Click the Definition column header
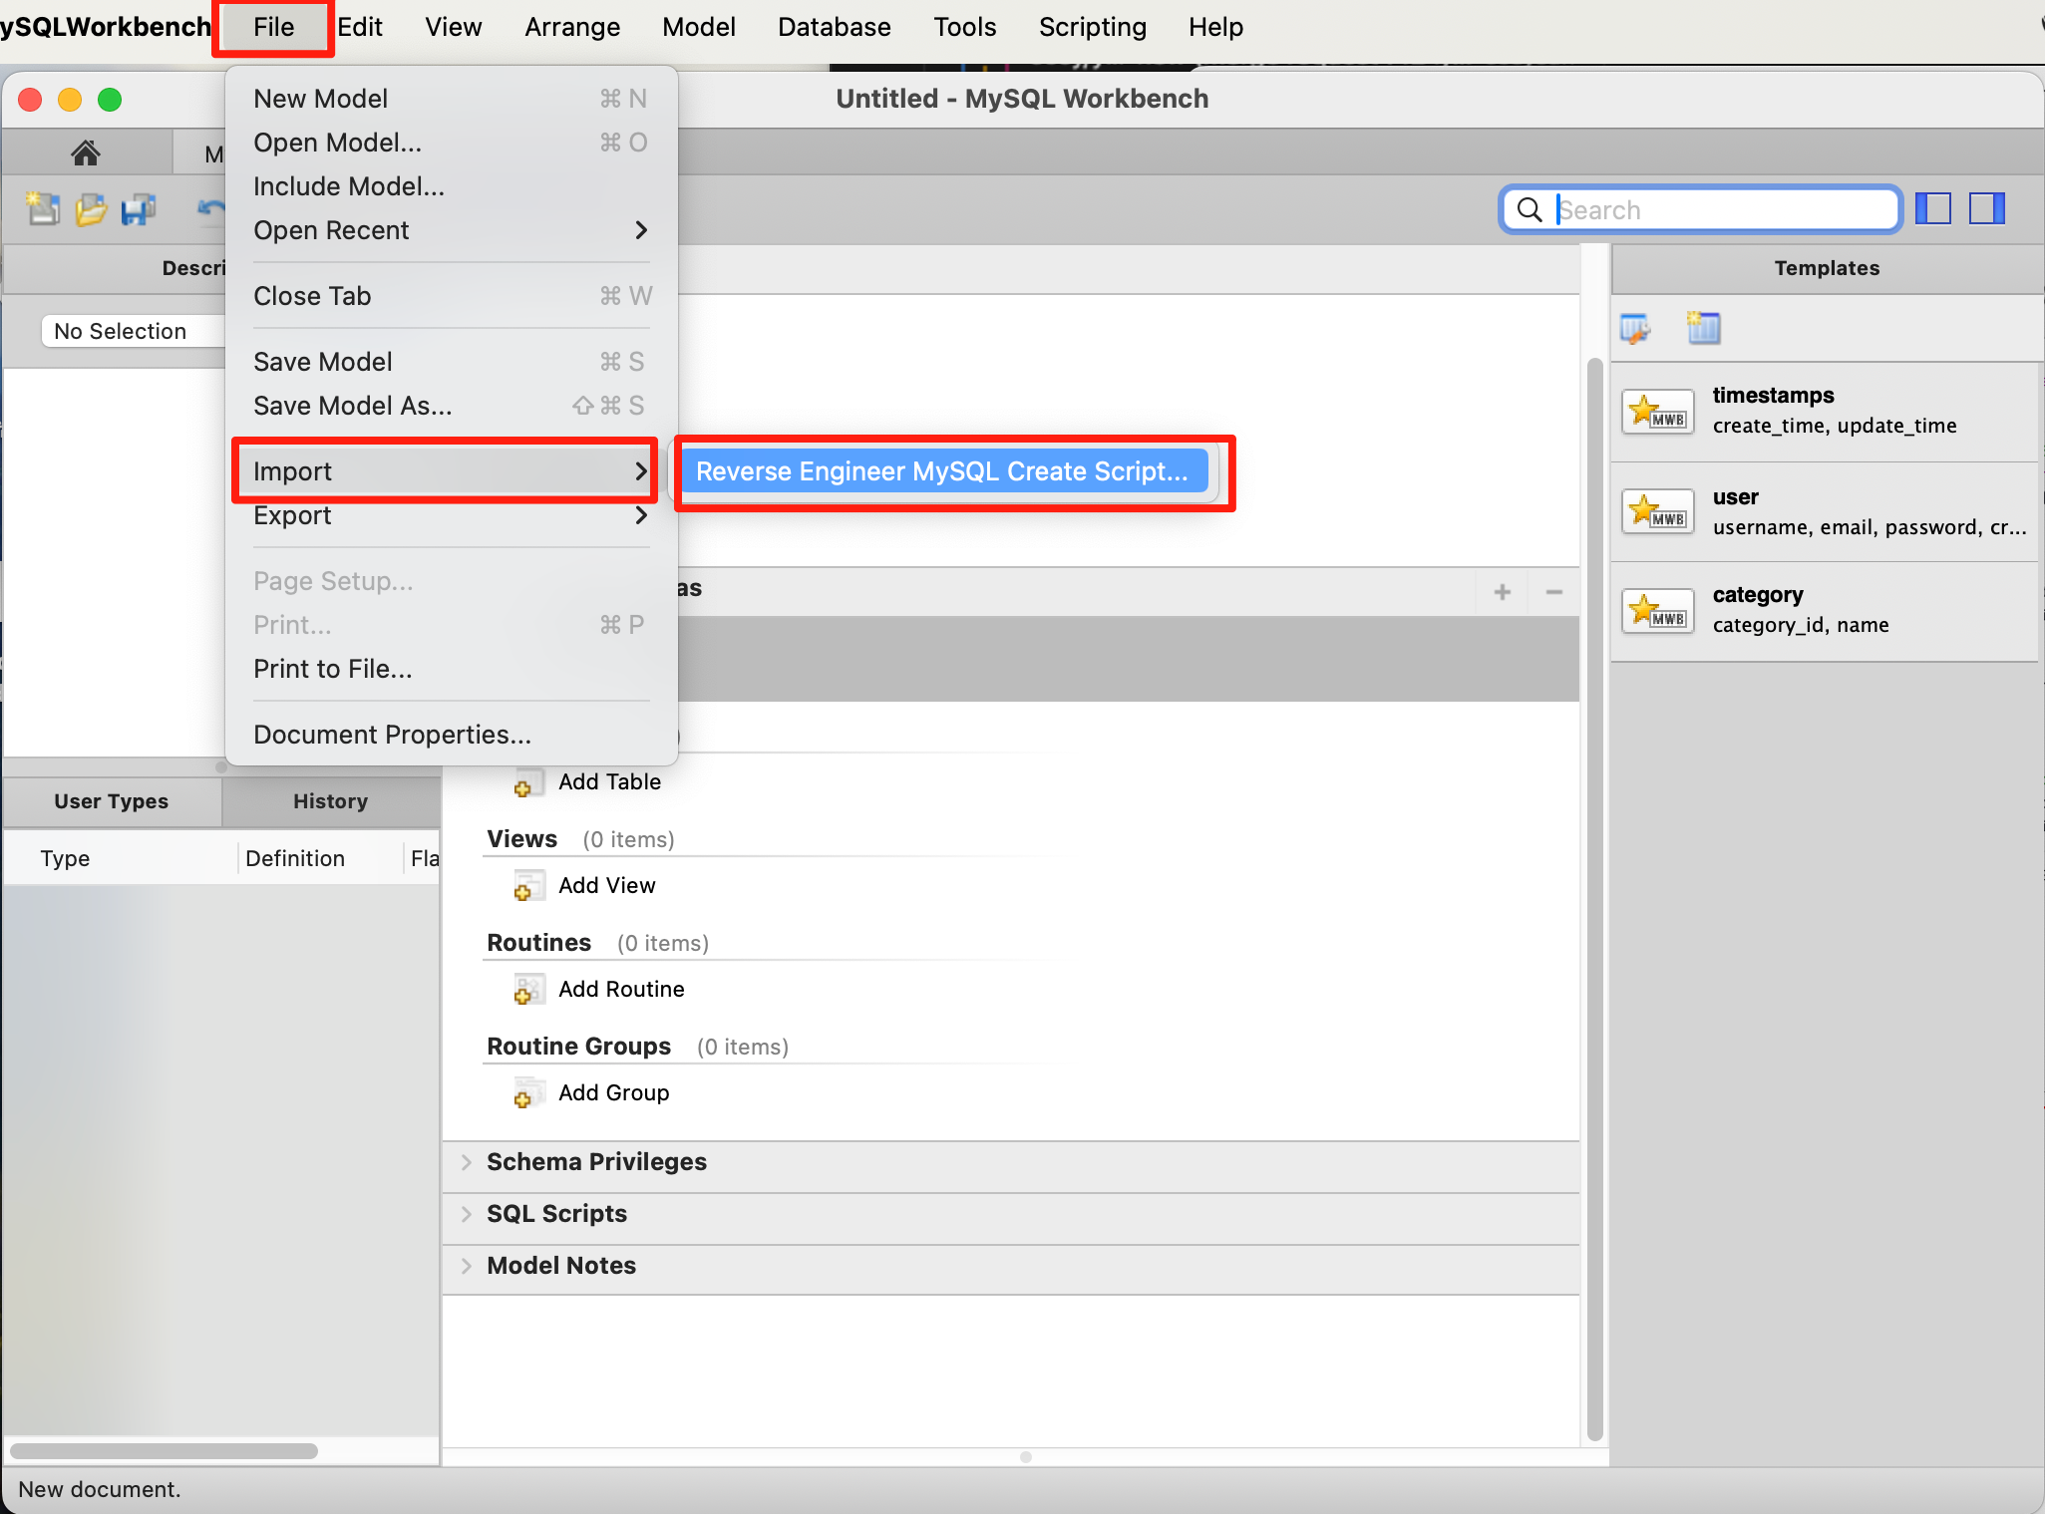 tap(321, 858)
